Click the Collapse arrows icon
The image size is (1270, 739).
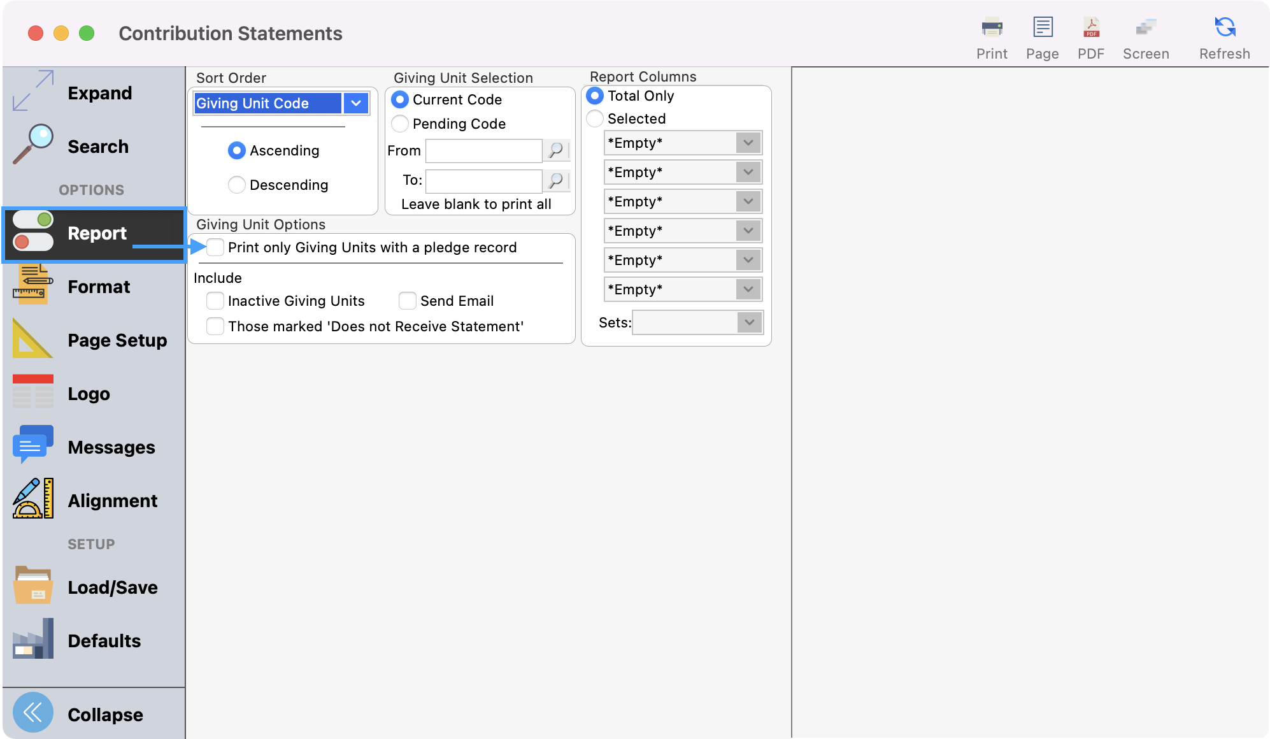click(32, 712)
